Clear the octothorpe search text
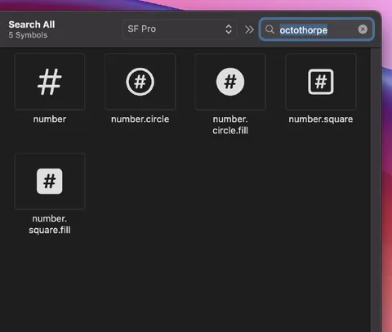This screenshot has height=332, width=392. (x=363, y=29)
